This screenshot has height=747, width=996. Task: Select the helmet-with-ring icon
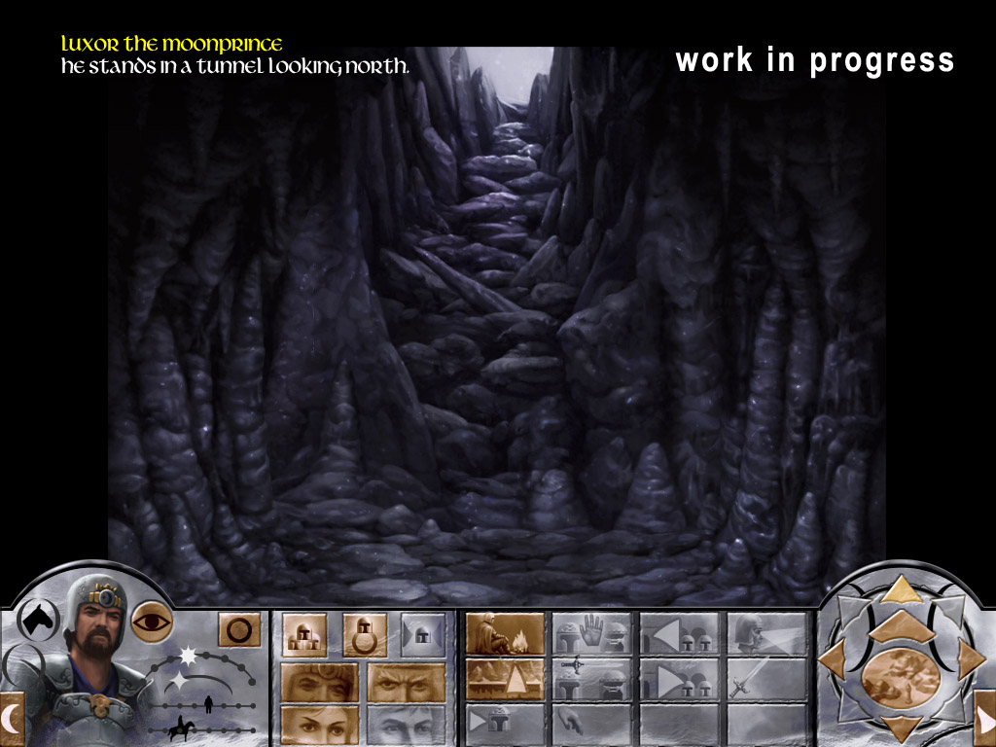[365, 634]
